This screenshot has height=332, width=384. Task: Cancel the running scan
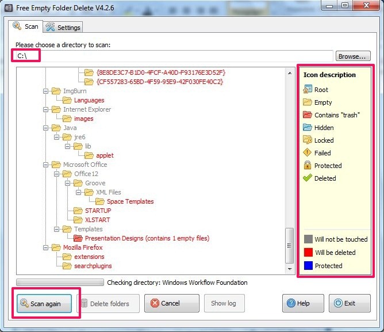tap(172, 303)
